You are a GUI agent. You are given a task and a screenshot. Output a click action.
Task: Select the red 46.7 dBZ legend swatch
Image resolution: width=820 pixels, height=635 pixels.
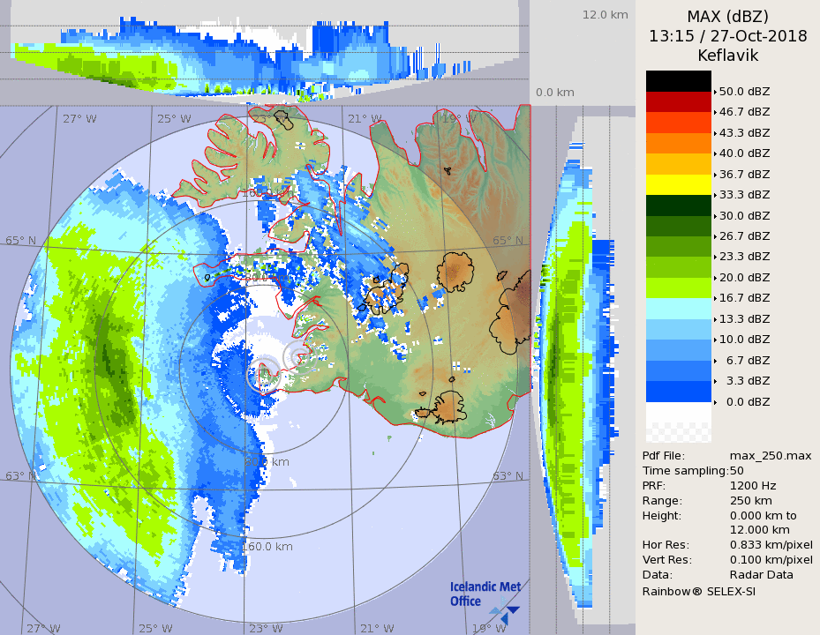(x=678, y=101)
